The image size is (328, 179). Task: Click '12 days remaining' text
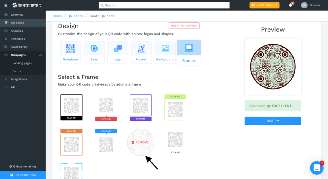point(23,166)
